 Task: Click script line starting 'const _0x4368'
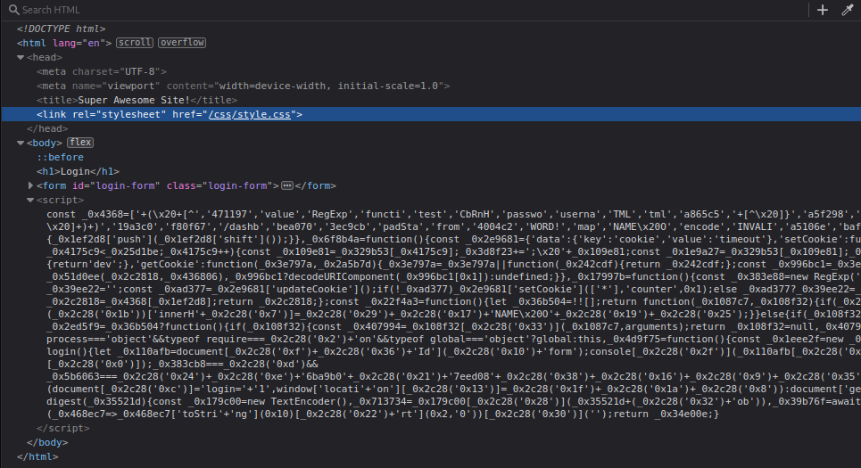pyautogui.click(x=453, y=214)
